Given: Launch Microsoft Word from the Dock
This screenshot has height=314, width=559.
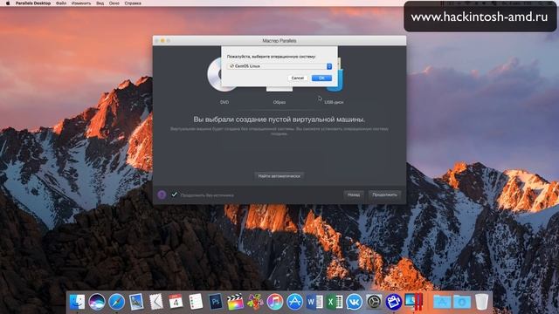Looking at the screenshot, I should 314,302.
